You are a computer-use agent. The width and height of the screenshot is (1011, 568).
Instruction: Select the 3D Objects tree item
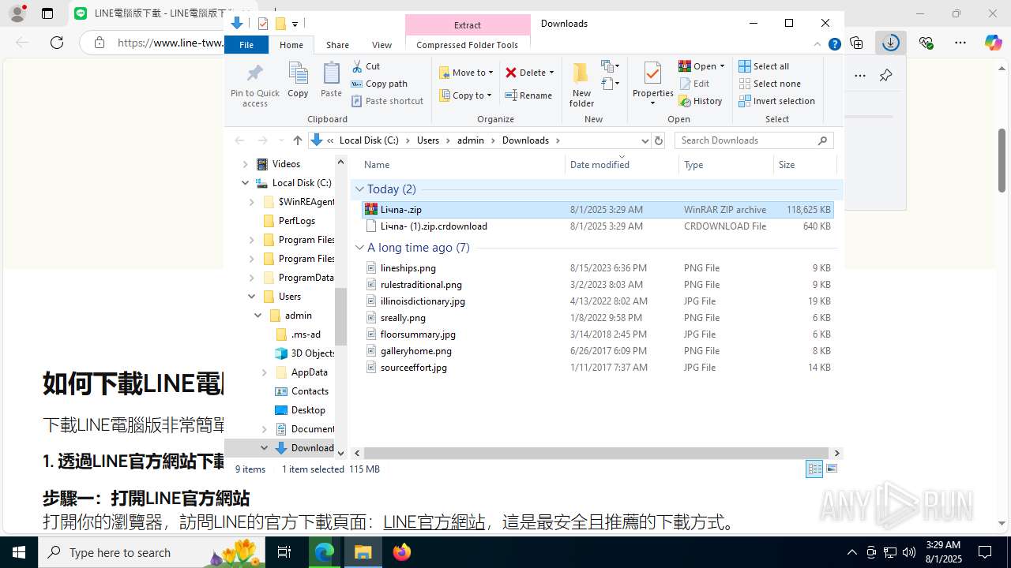point(304,353)
